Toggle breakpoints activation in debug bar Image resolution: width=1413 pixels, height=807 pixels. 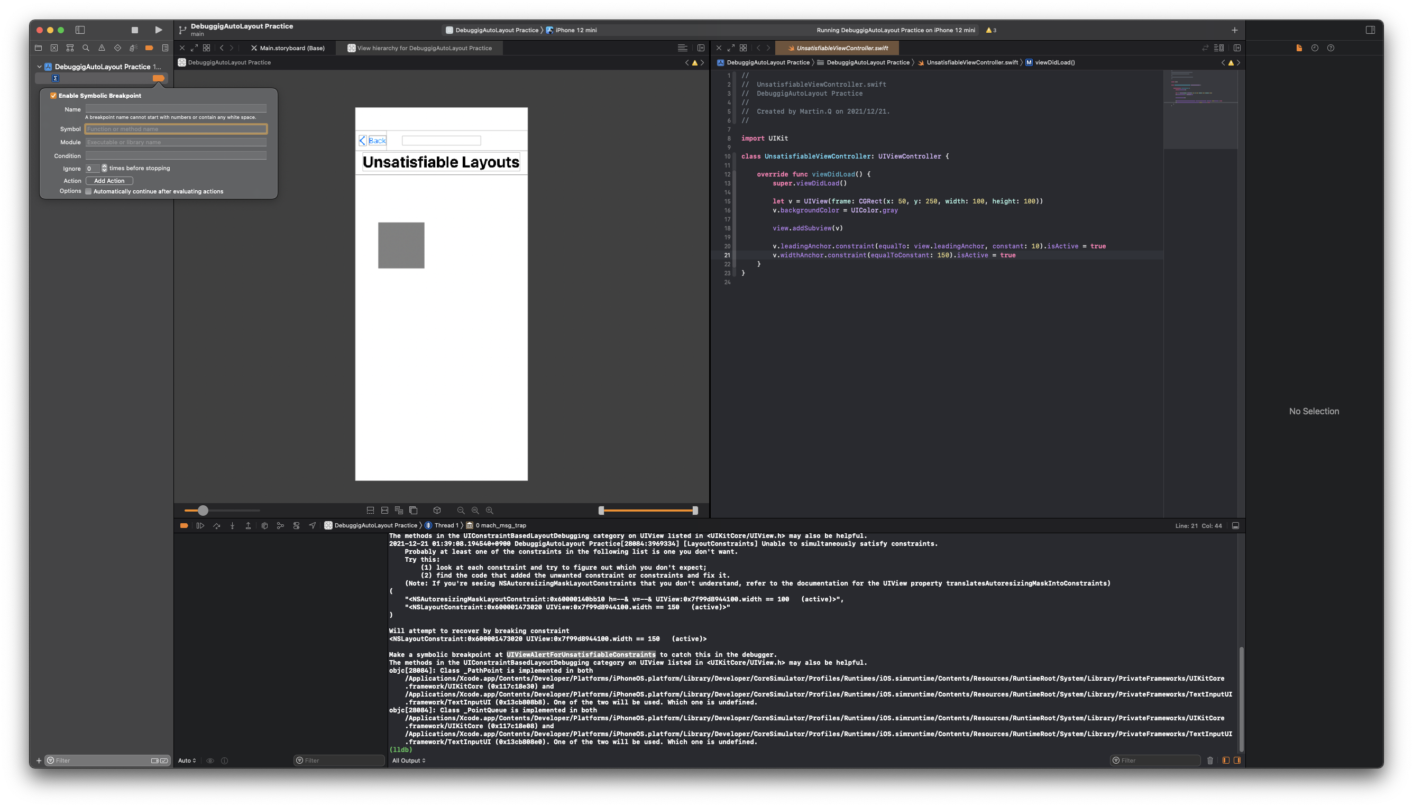click(184, 525)
